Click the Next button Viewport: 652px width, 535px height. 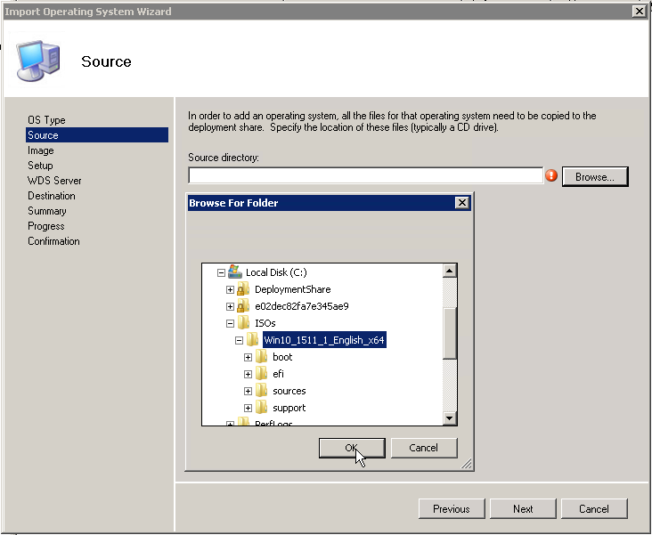pos(523,509)
